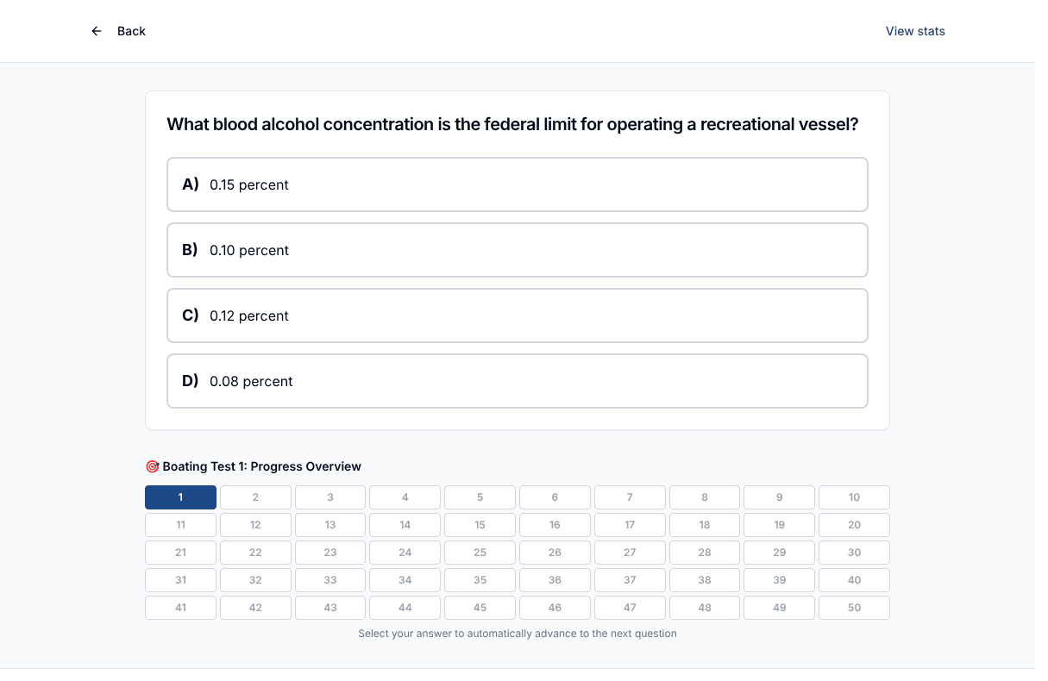Select answer A) 0.15 percent
The width and height of the screenshot is (1048, 681).
518,184
